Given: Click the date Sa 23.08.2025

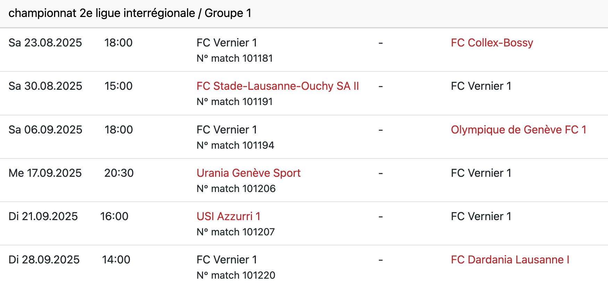Looking at the screenshot, I should (45, 43).
